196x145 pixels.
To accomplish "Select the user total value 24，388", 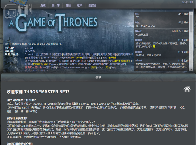I will [x=30, y=48].
